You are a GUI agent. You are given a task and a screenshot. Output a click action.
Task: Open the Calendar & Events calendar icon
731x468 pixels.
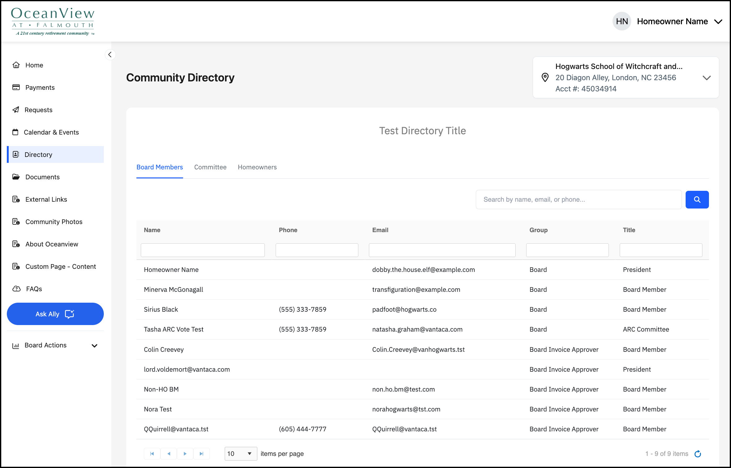pos(16,132)
